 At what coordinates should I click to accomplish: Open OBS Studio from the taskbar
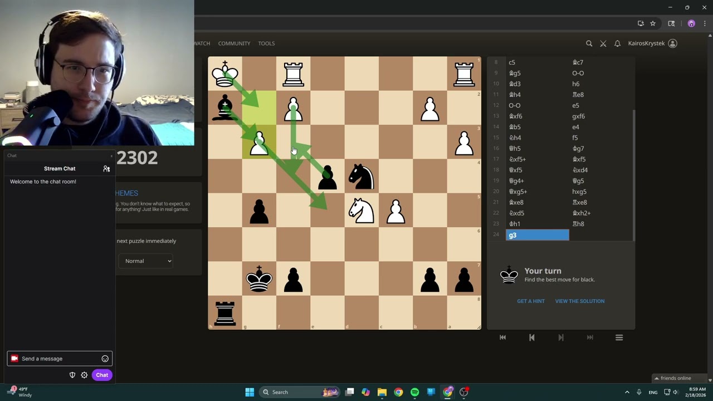pyautogui.click(x=463, y=392)
